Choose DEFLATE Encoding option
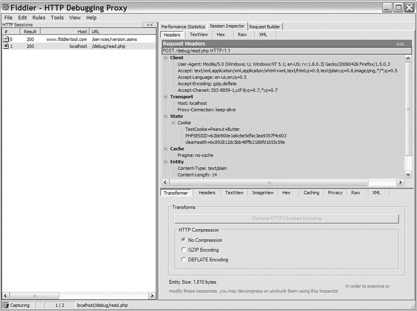 point(184,259)
